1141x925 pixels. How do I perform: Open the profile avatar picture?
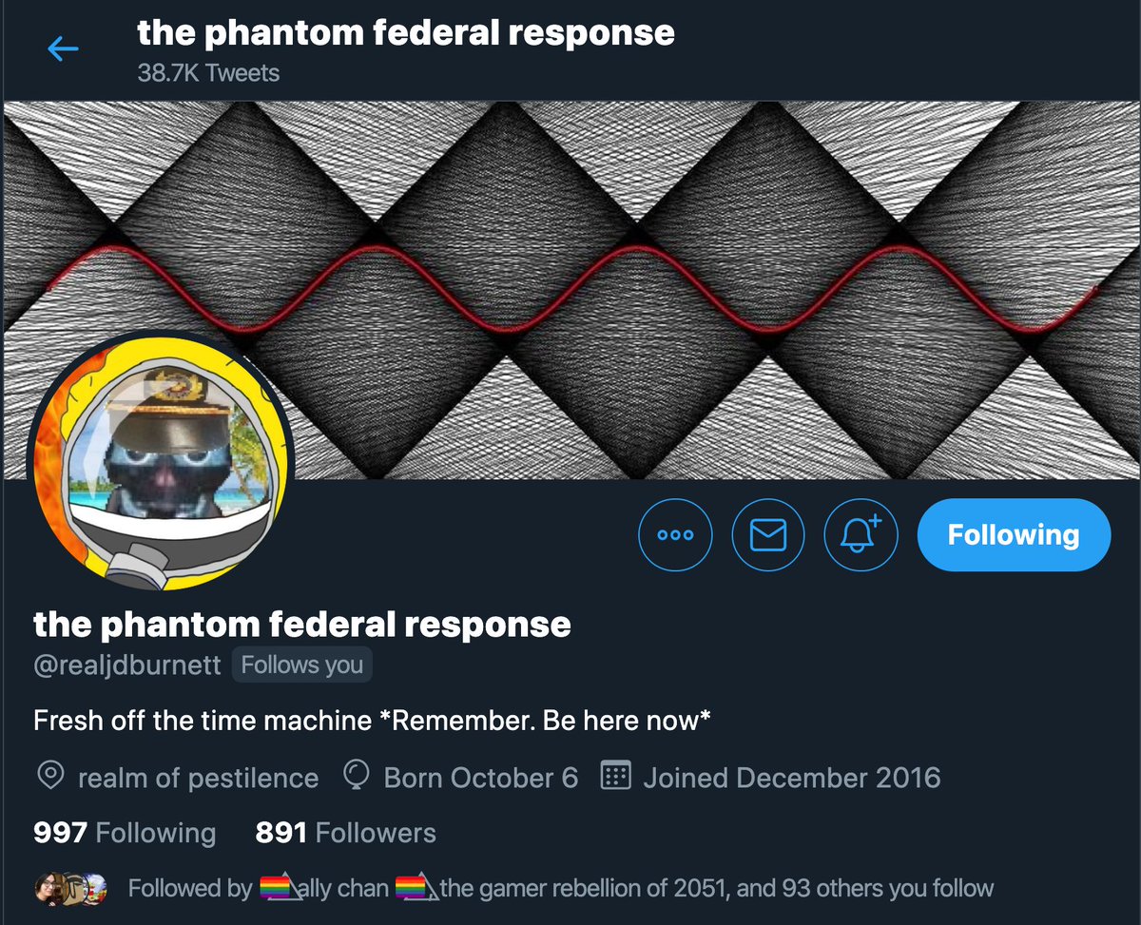click(161, 461)
